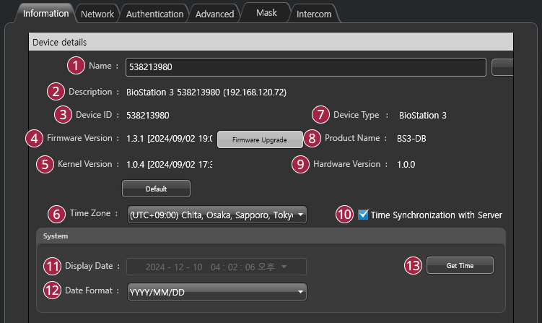Click into the device Name text field
This screenshot has width=542, height=323.
[305, 67]
